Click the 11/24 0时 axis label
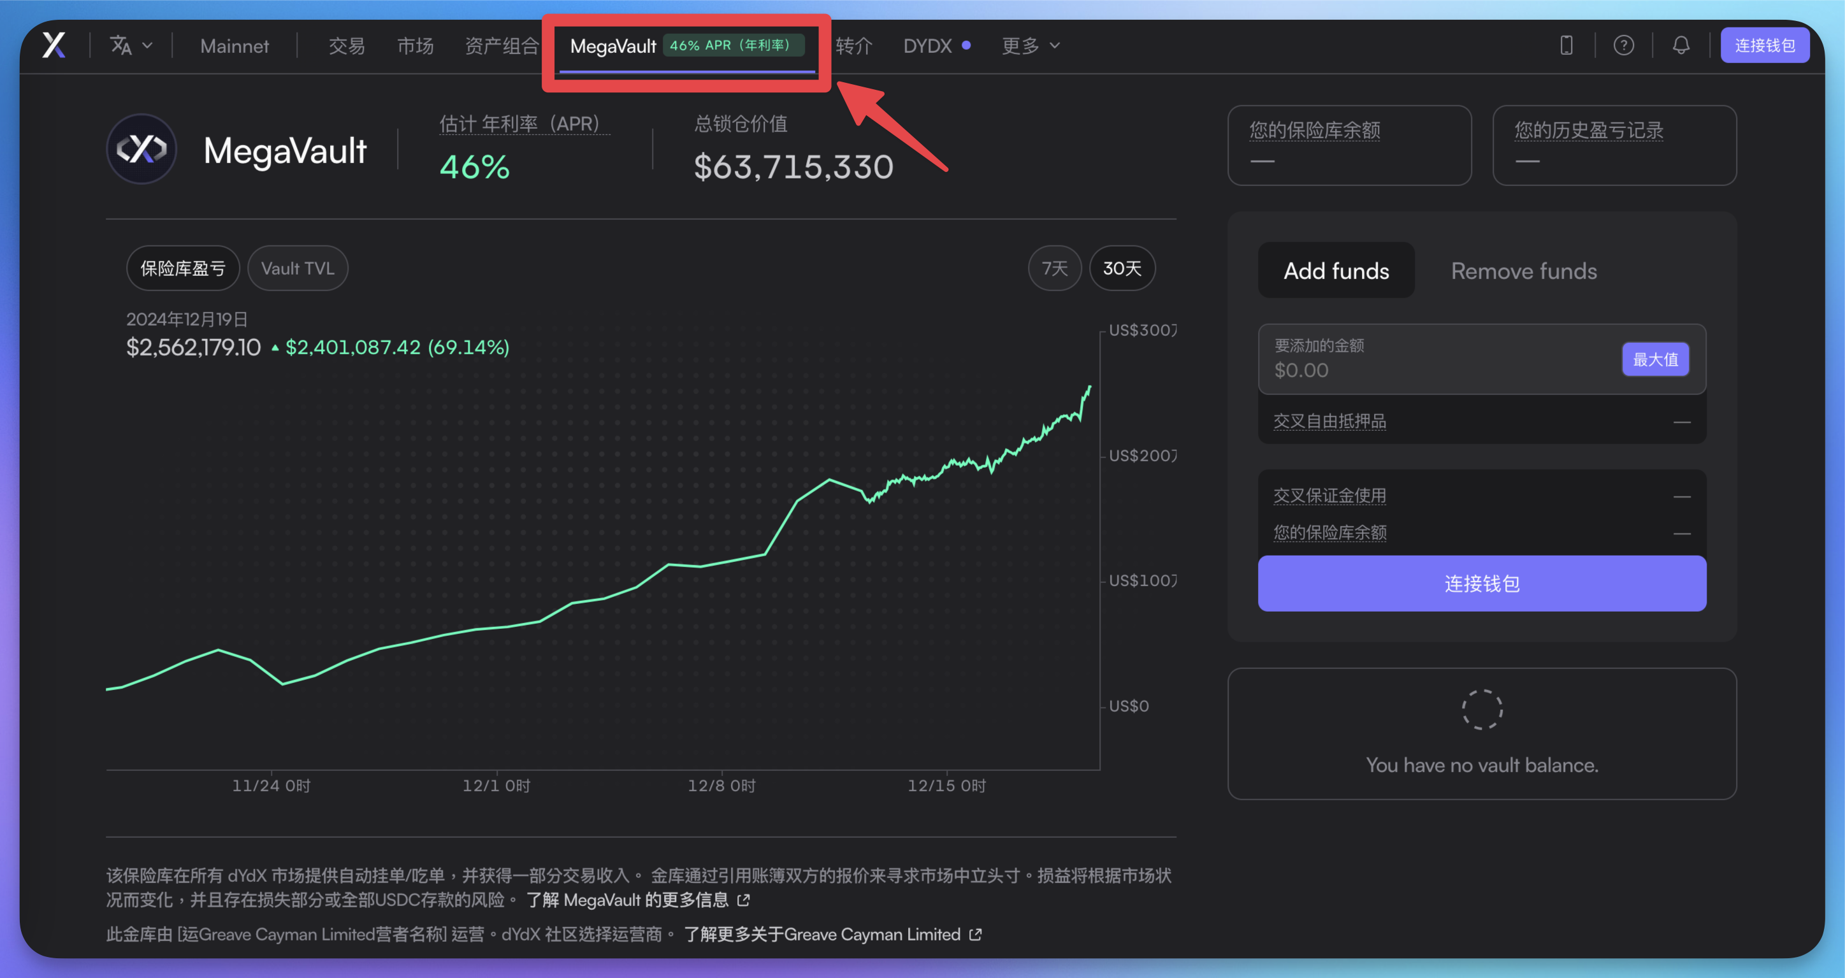 (271, 786)
